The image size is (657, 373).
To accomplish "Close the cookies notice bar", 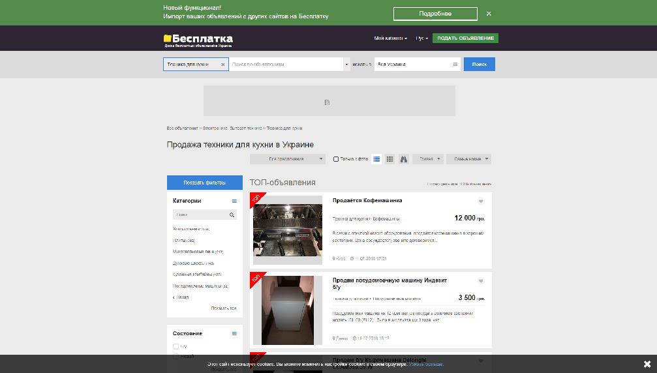I will tap(647, 364).
